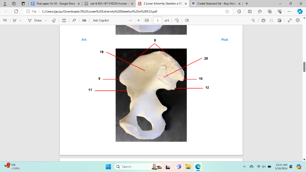Expand the Highlight color dropdown arrow

21,20
